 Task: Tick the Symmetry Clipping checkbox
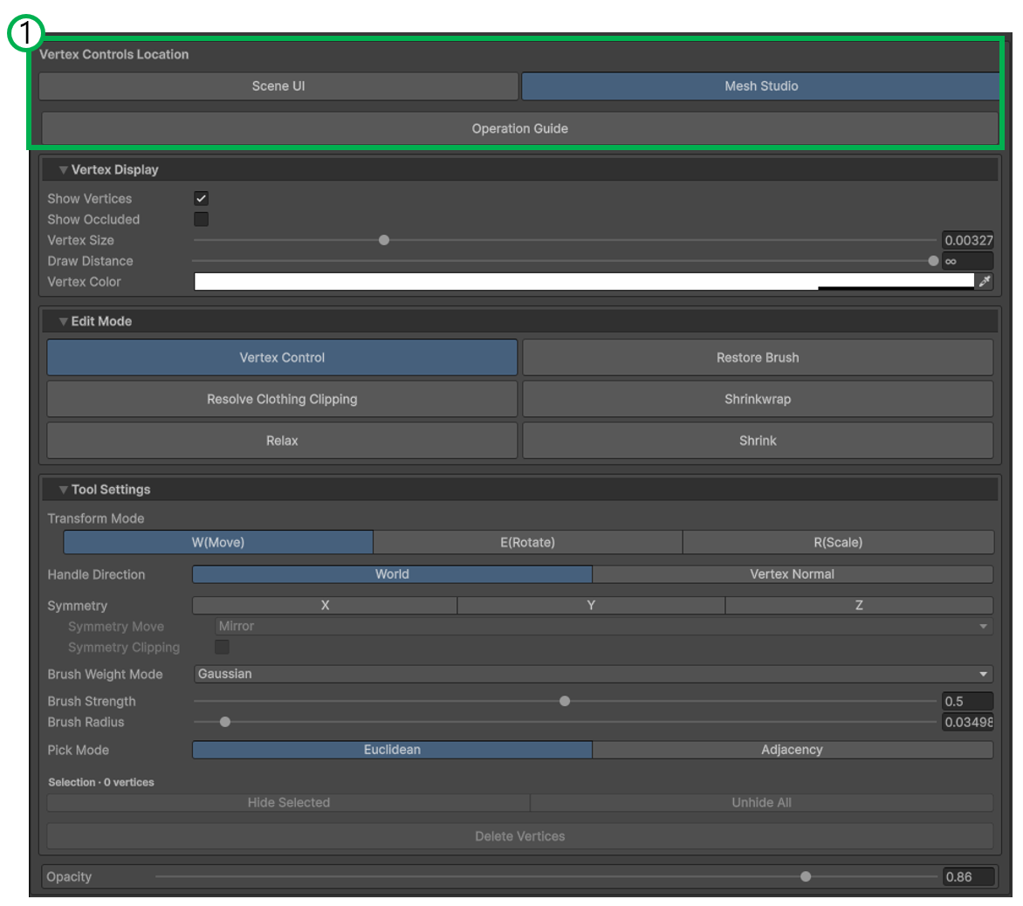point(222,647)
